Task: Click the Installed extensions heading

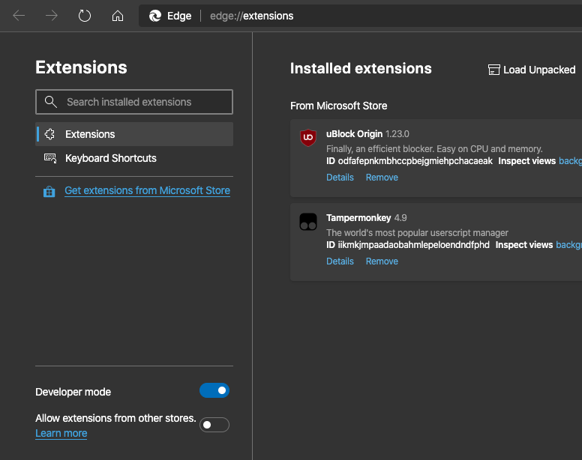Action: (361, 69)
